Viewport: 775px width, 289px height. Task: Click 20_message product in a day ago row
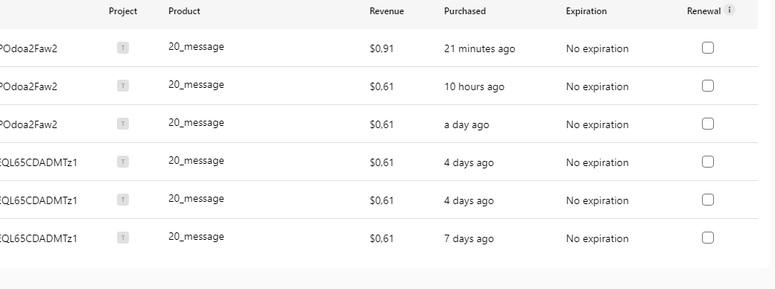click(196, 122)
